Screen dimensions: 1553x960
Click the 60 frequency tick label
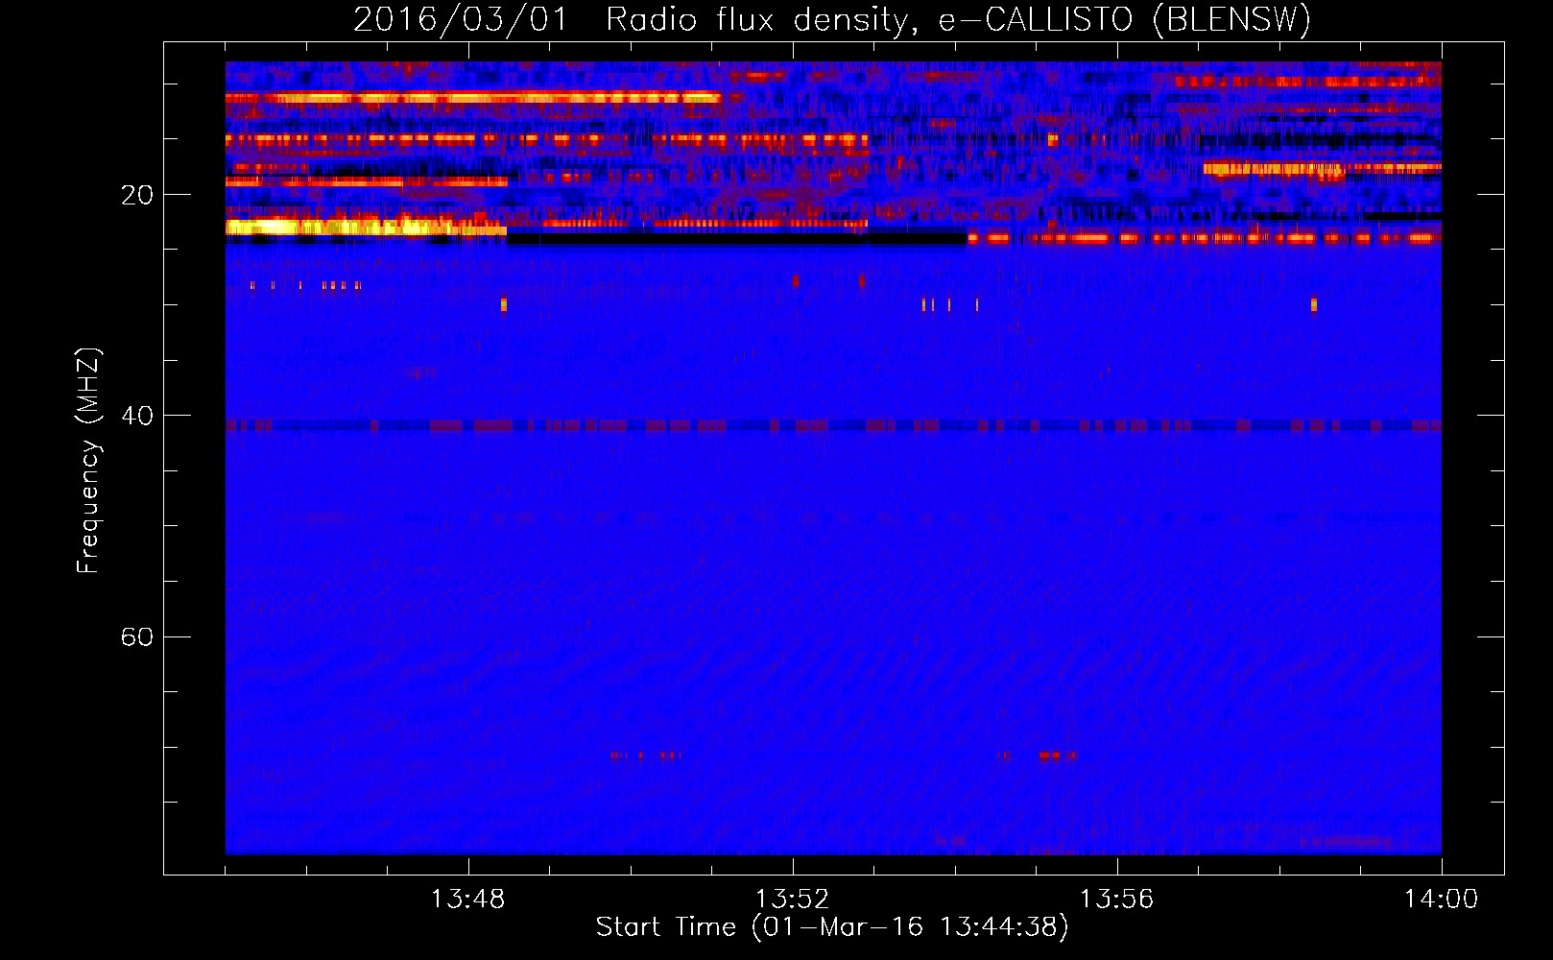click(x=137, y=636)
